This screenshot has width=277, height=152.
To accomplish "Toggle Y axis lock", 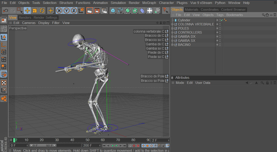I will point(67,10).
